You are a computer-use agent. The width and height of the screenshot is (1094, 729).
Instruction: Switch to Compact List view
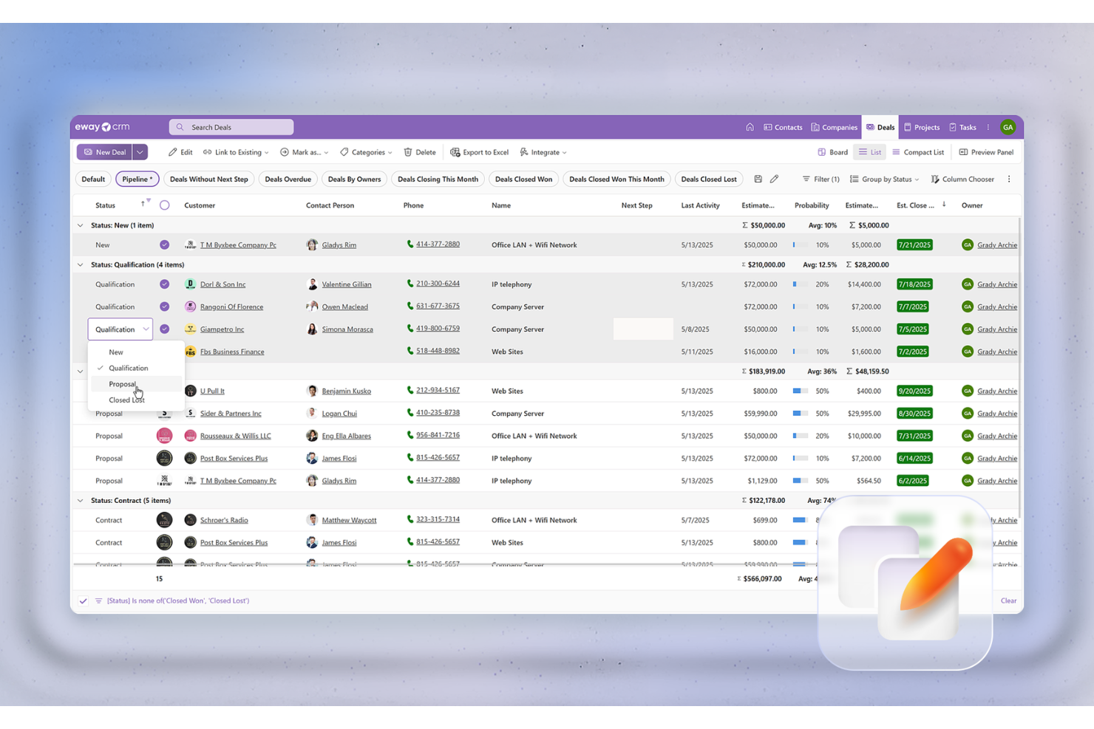point(917,152)
